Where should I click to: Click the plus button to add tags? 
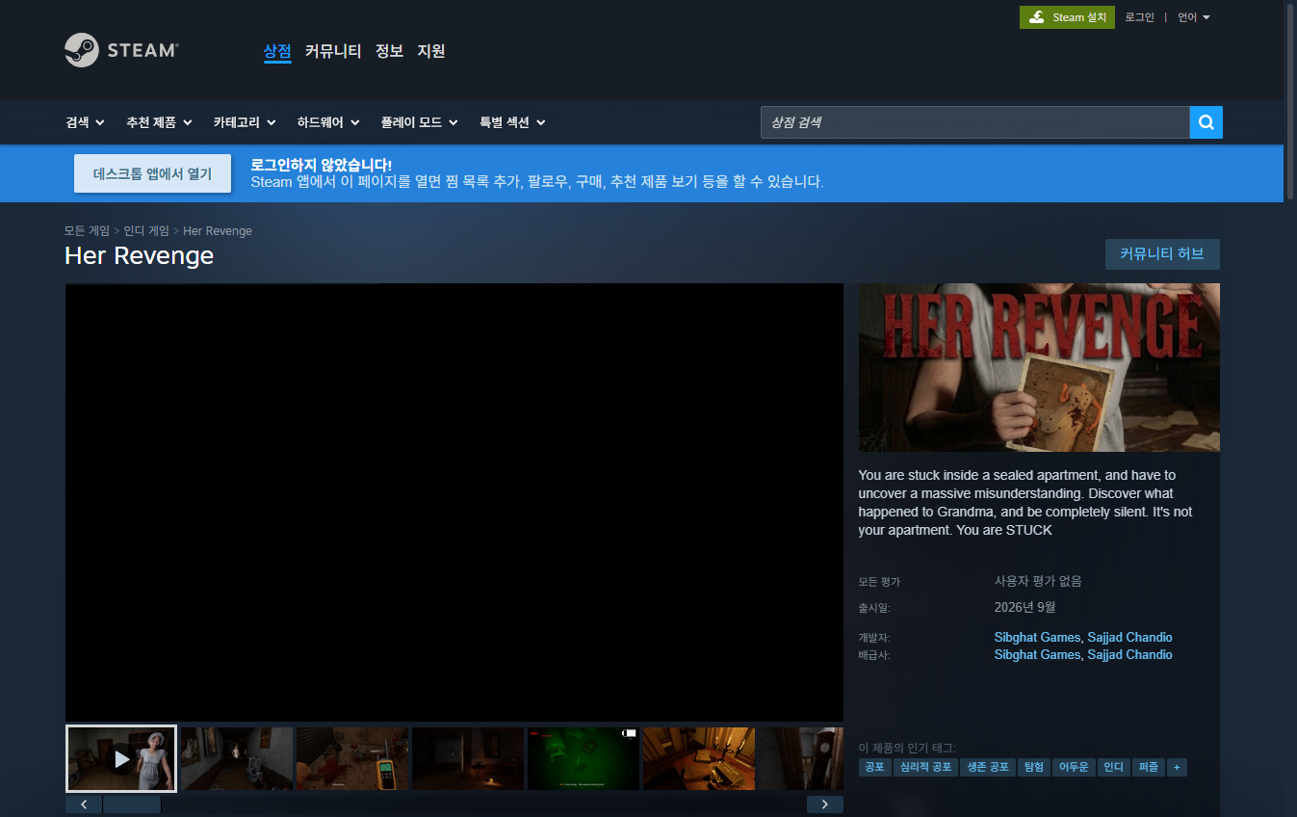(1177, 767)
